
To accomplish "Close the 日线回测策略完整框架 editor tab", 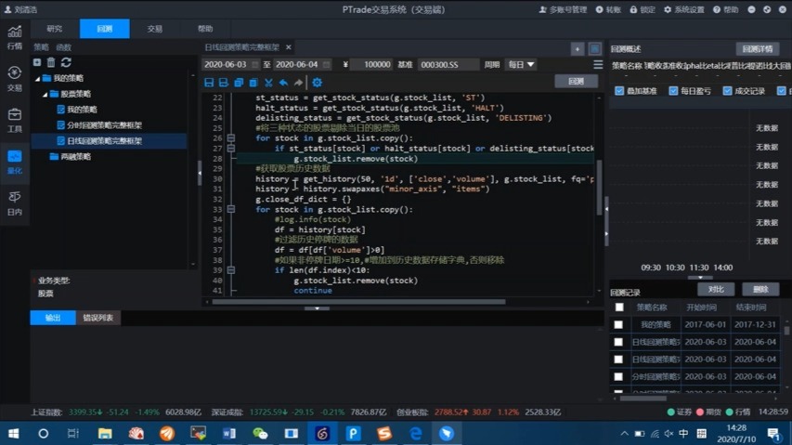I will 289,47.
